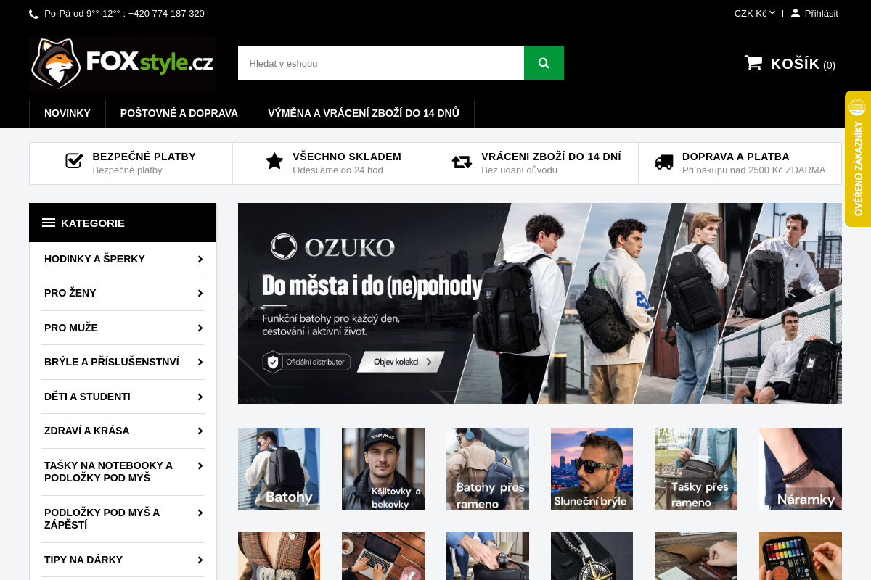
Task: Click the Objev kolekci banner button
Action: (x=400, y=361)
